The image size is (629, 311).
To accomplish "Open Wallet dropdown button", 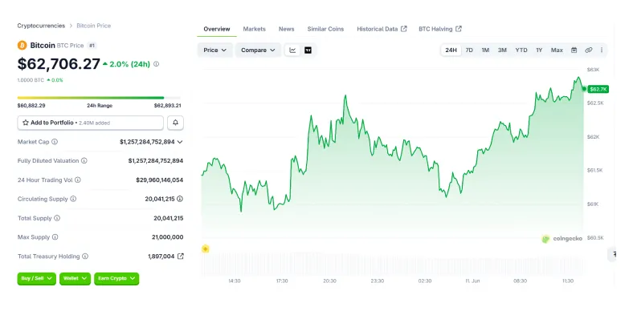I will [75, 279].
